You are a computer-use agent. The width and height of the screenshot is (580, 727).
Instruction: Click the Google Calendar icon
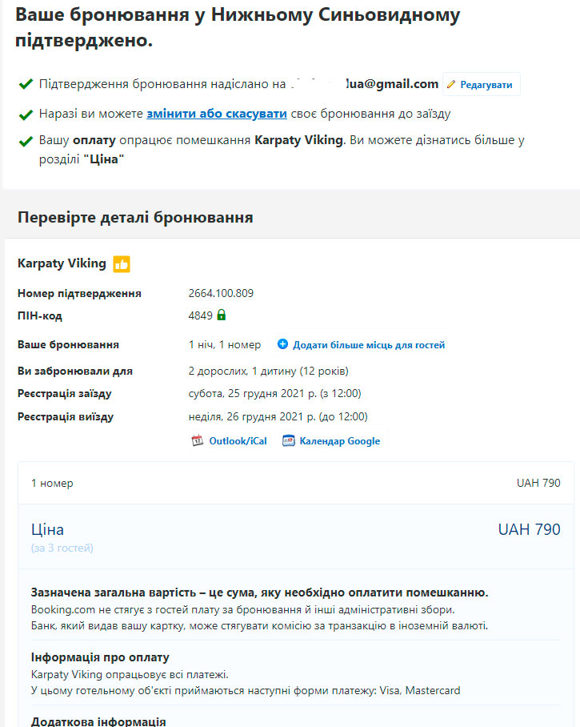click(x=288, y=440)
